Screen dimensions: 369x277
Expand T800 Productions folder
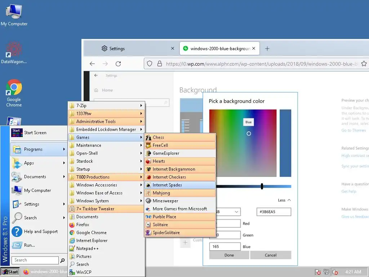coord(106,177)
